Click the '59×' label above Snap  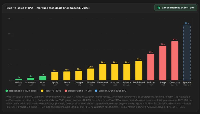(163, 44)
